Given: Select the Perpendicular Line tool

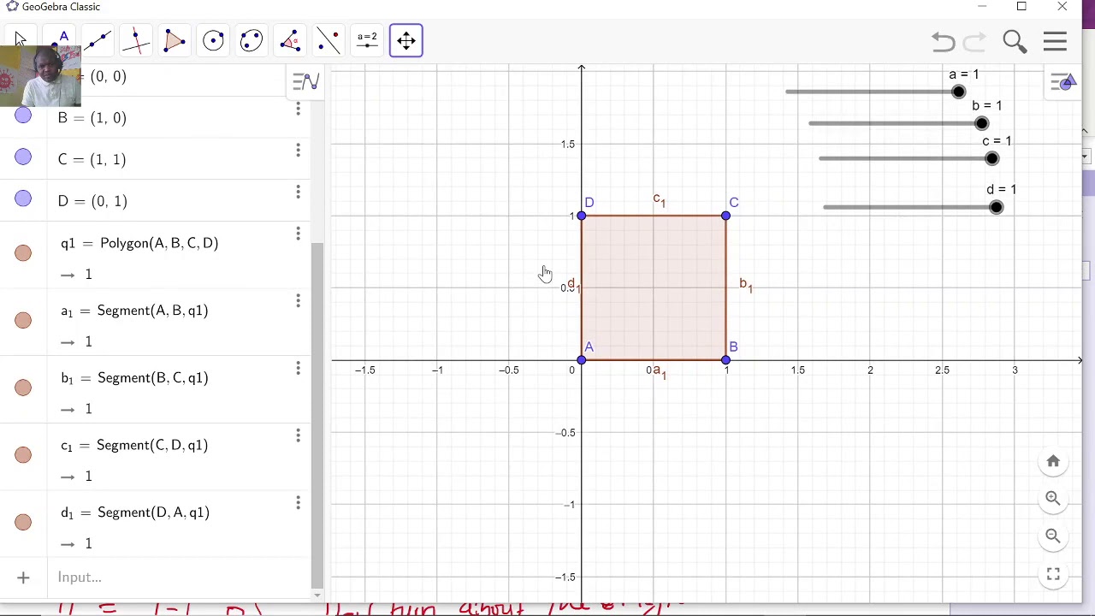Looking at the screenshot, I should (136, 40).
